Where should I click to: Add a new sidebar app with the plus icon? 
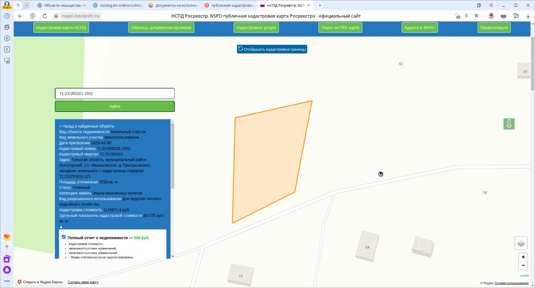7,247
